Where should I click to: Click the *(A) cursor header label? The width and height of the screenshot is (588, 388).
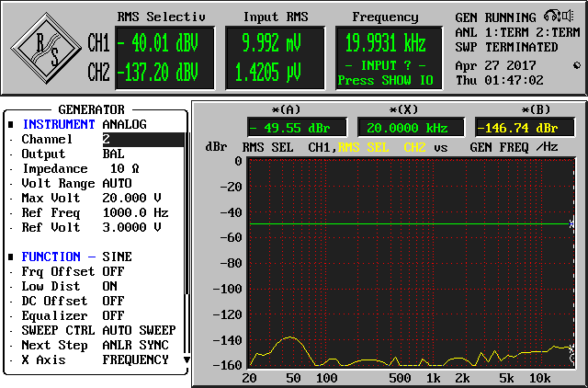coord(286,109)
